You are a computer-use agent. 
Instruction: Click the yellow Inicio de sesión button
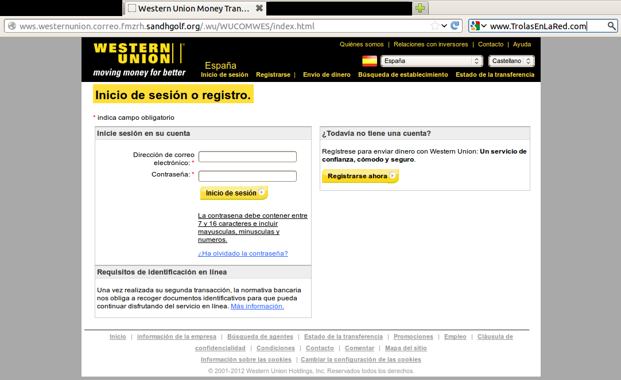tap(234, 193)
